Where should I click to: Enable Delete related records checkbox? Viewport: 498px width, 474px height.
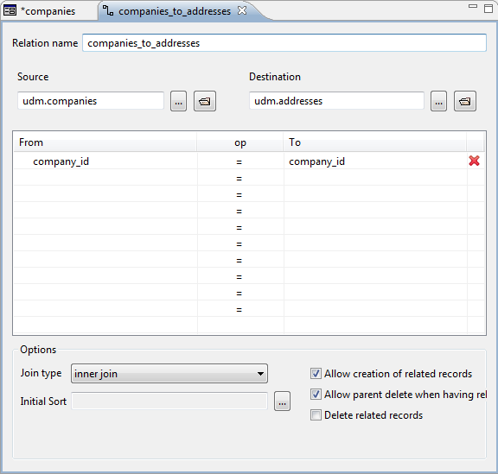point(316,415)
